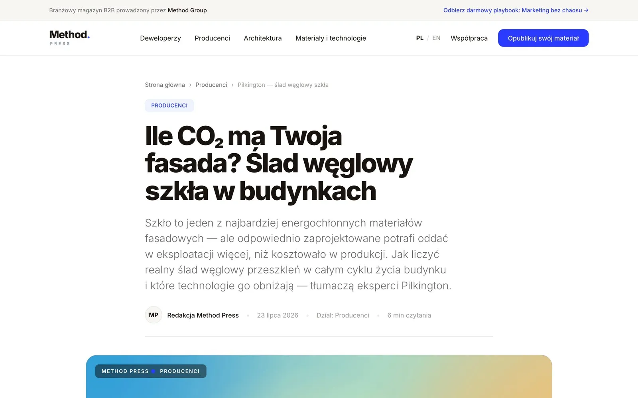Image resolution: width=638 pixels, height=398 pixels.
Task: Click the current breadcrumb Pilkington — ślad węglowy szkła
Action: pos(283,85)
